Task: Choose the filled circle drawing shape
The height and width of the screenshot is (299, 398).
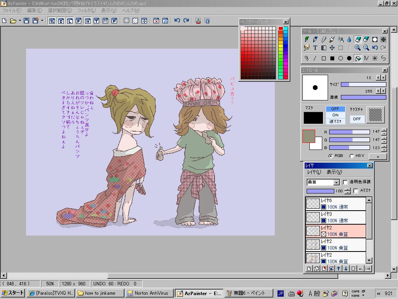Action: [x=349, y=58]
